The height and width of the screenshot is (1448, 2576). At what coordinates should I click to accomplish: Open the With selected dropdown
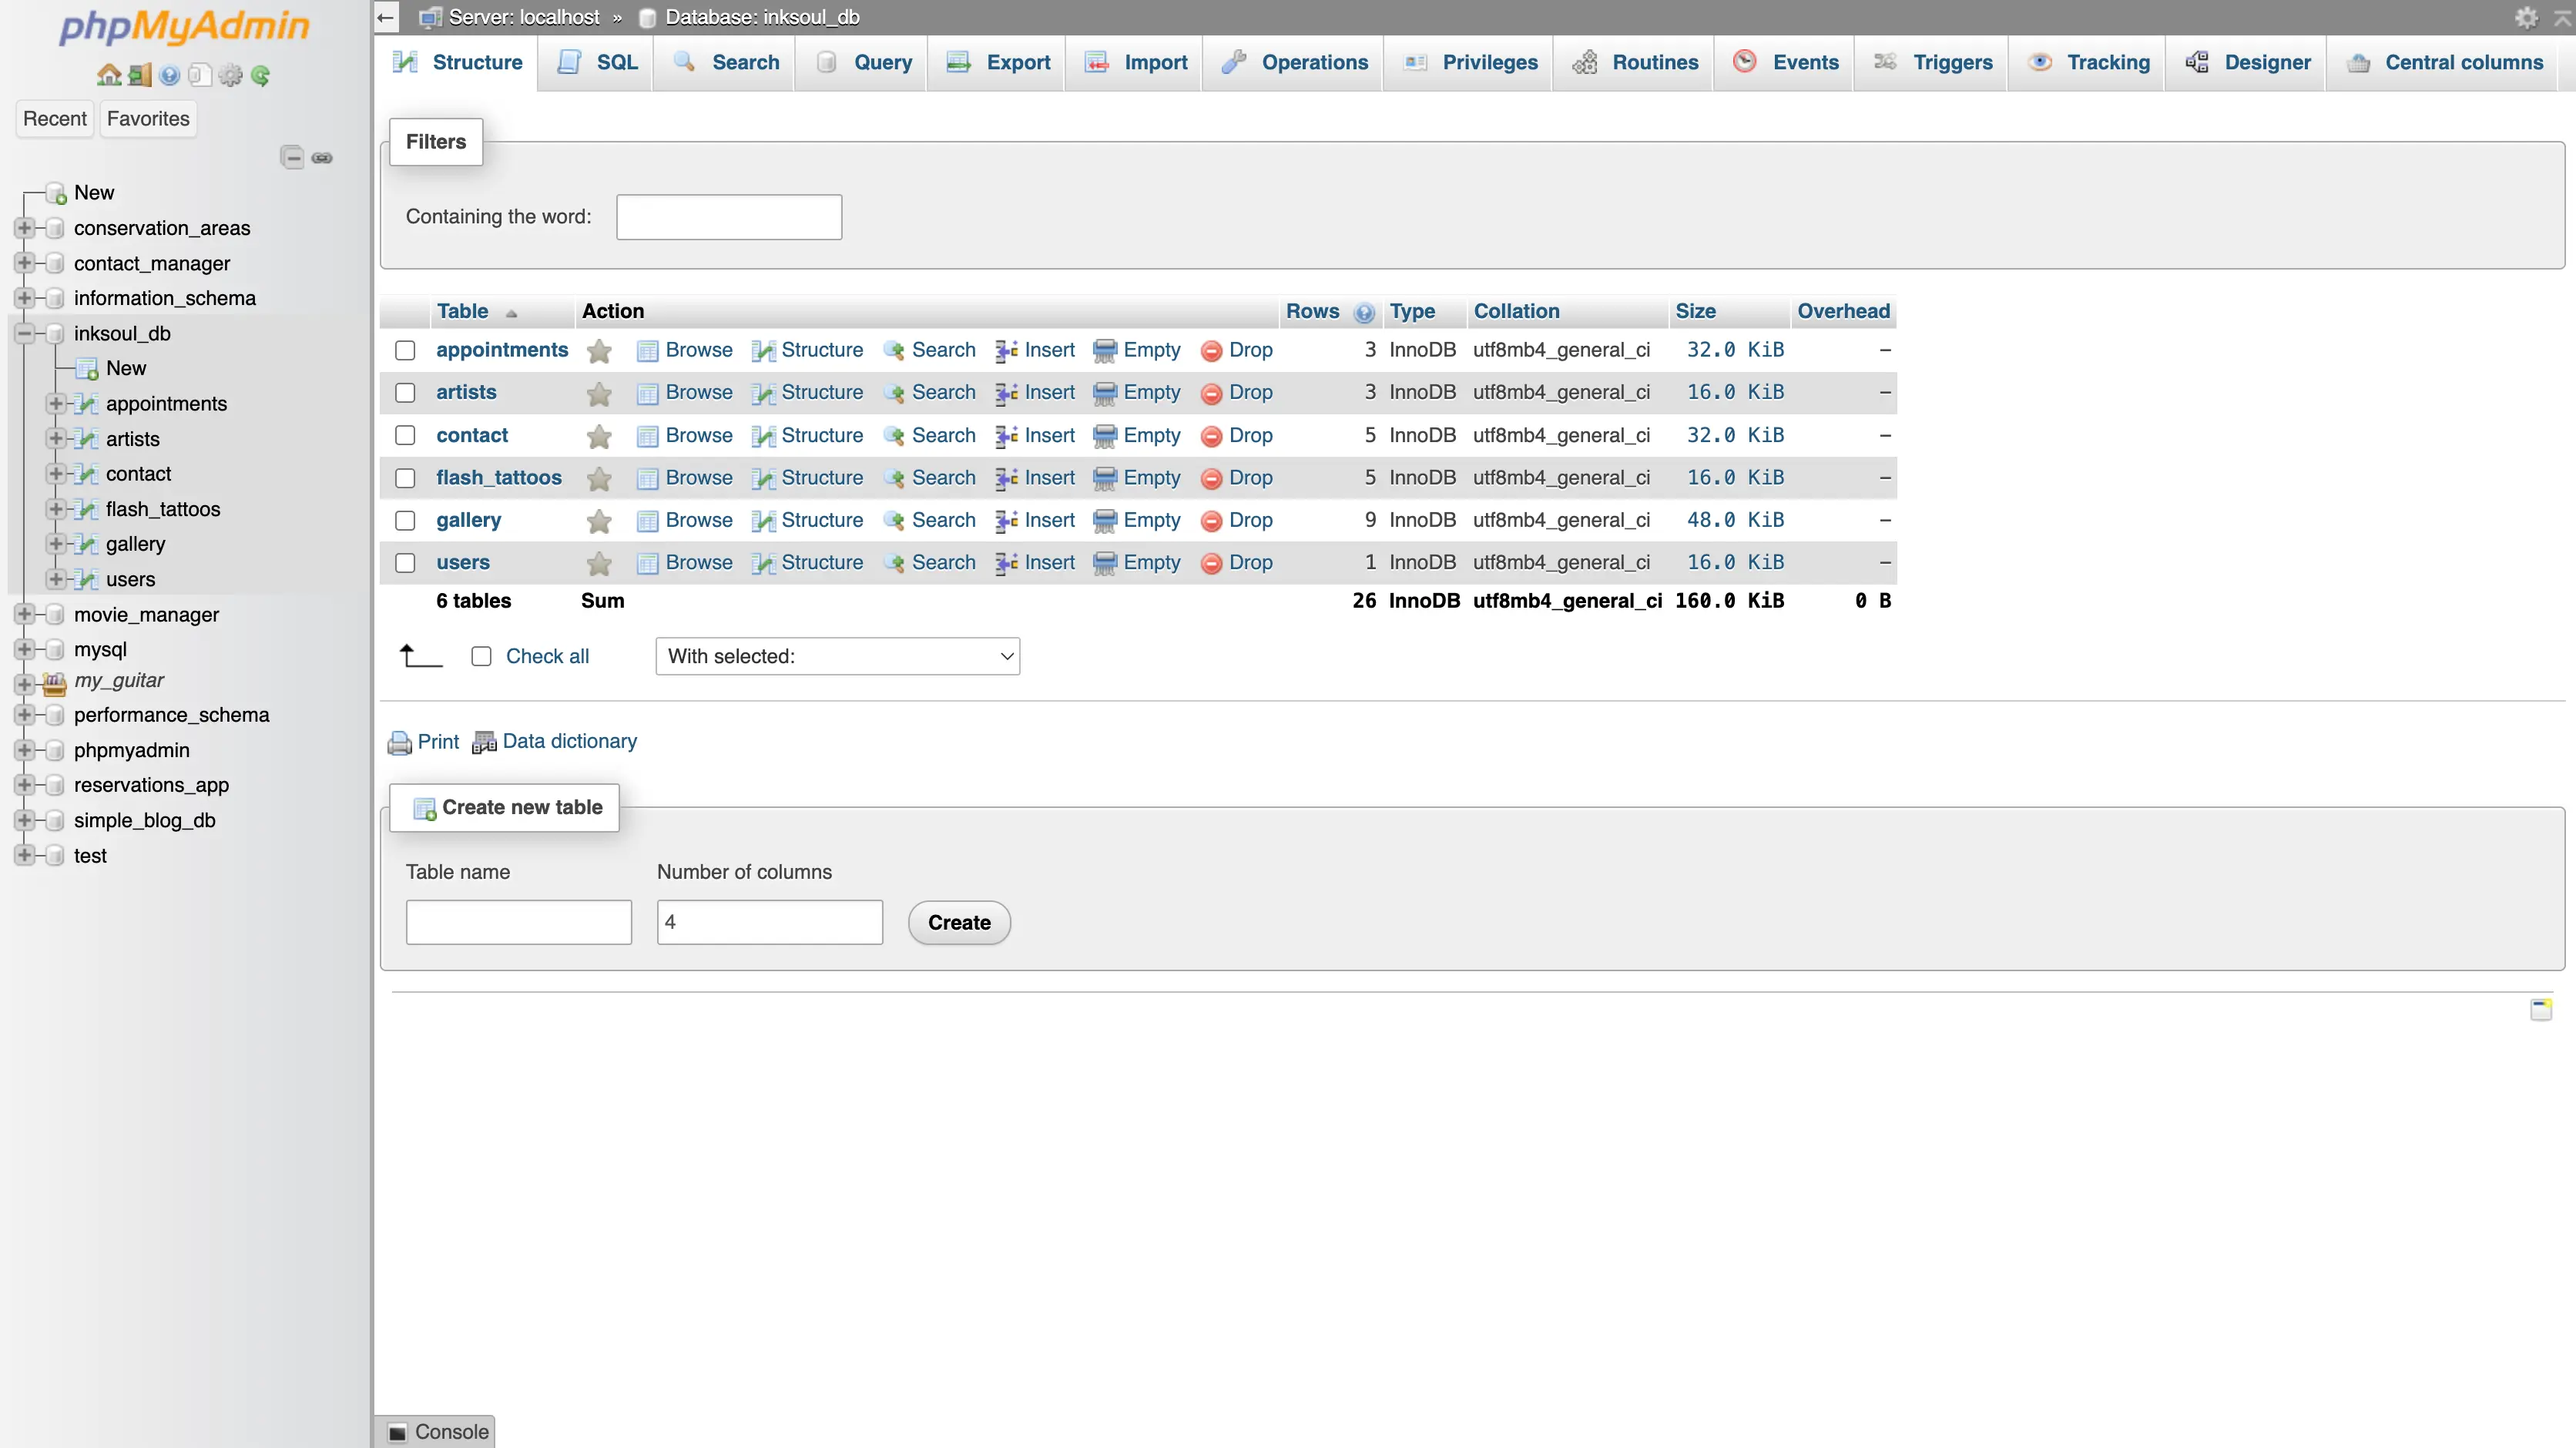pyautogui.click(x=838, y=656)
